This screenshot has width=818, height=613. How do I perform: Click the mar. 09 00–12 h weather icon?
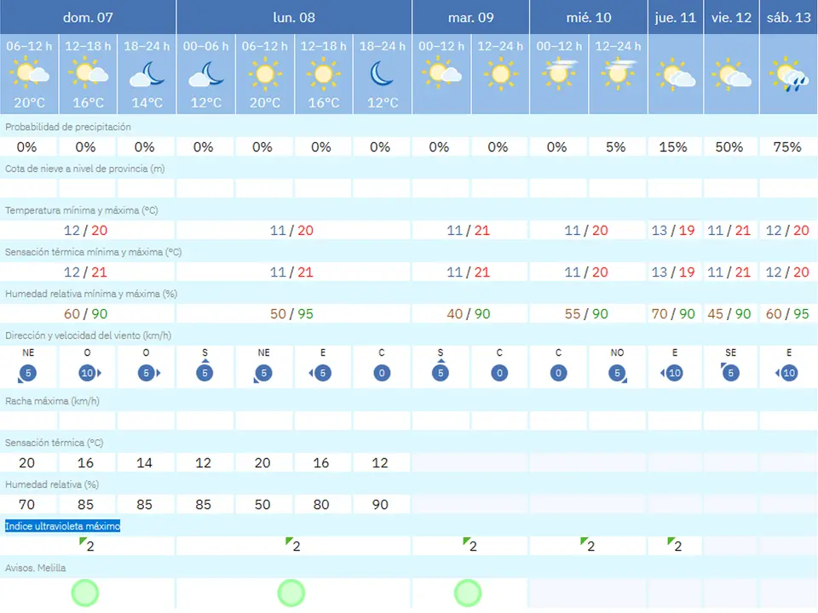[442, 73]
